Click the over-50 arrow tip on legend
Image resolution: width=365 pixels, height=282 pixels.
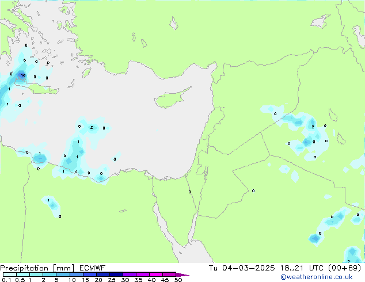coord(182,275)
